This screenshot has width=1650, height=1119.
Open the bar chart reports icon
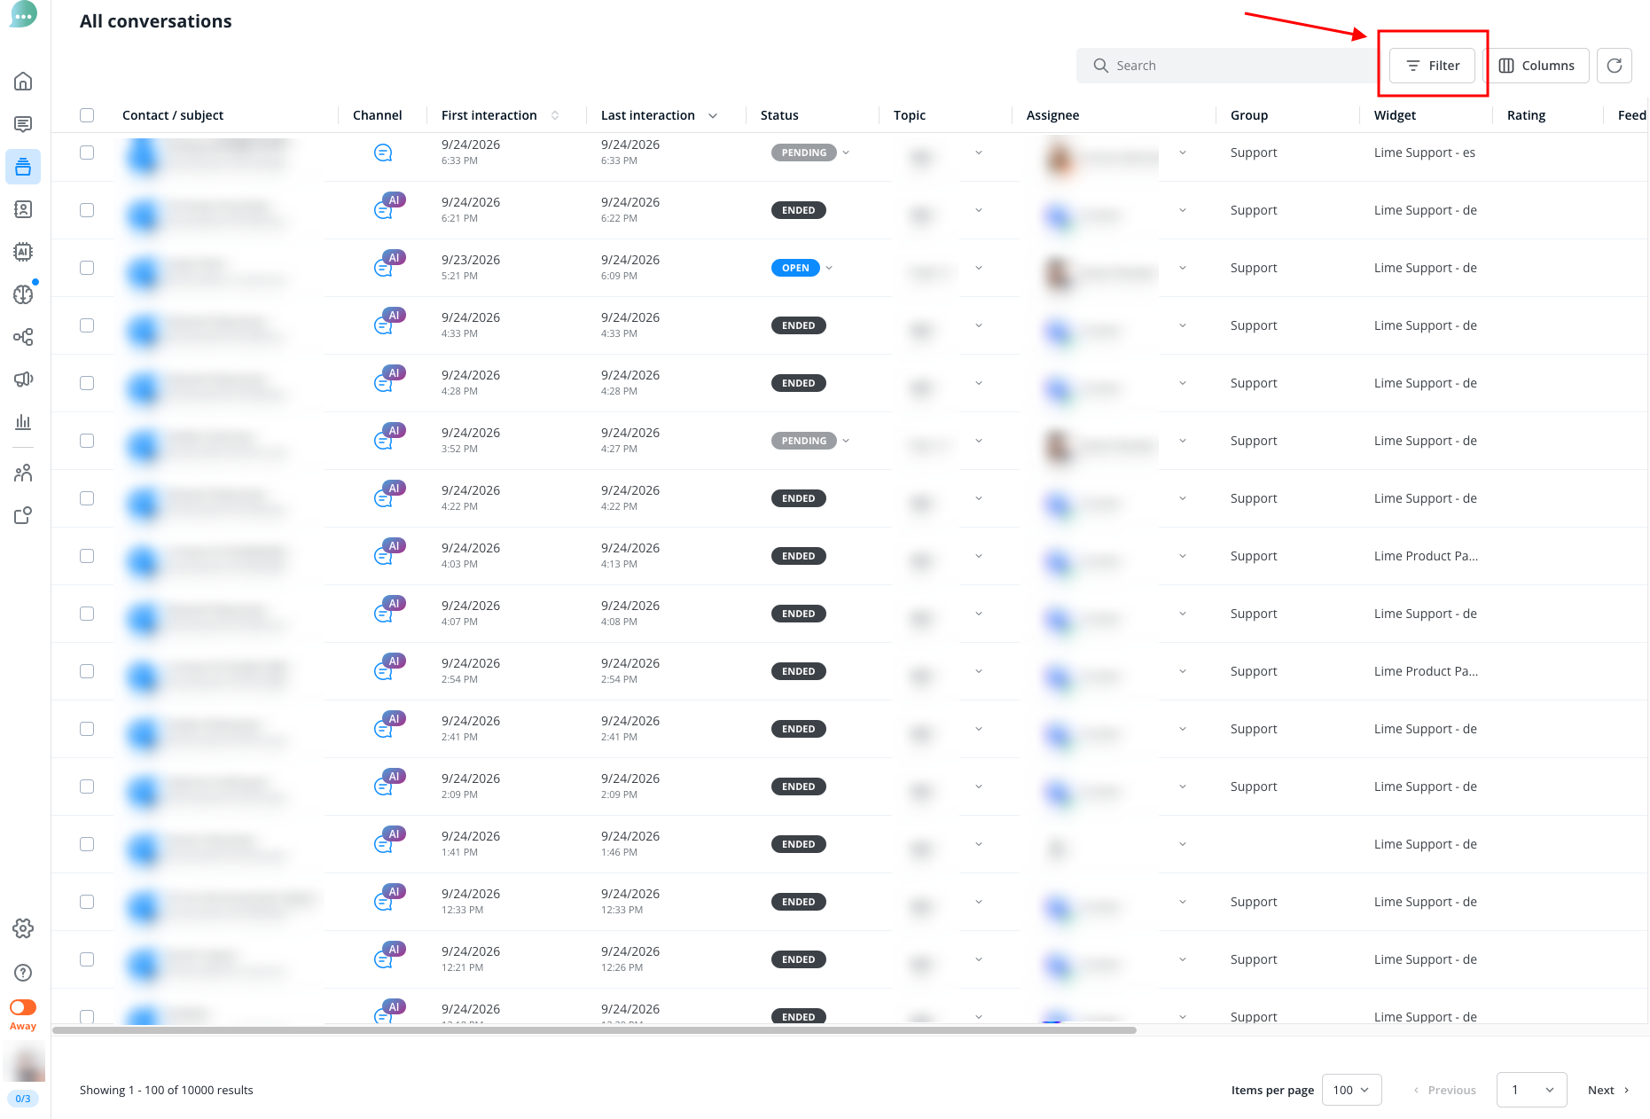(x=23, y=422)
